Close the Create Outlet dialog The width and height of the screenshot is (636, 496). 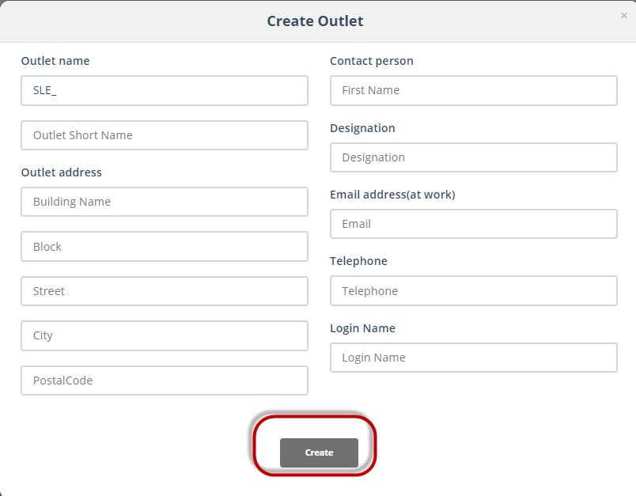[x=623, y=15]
